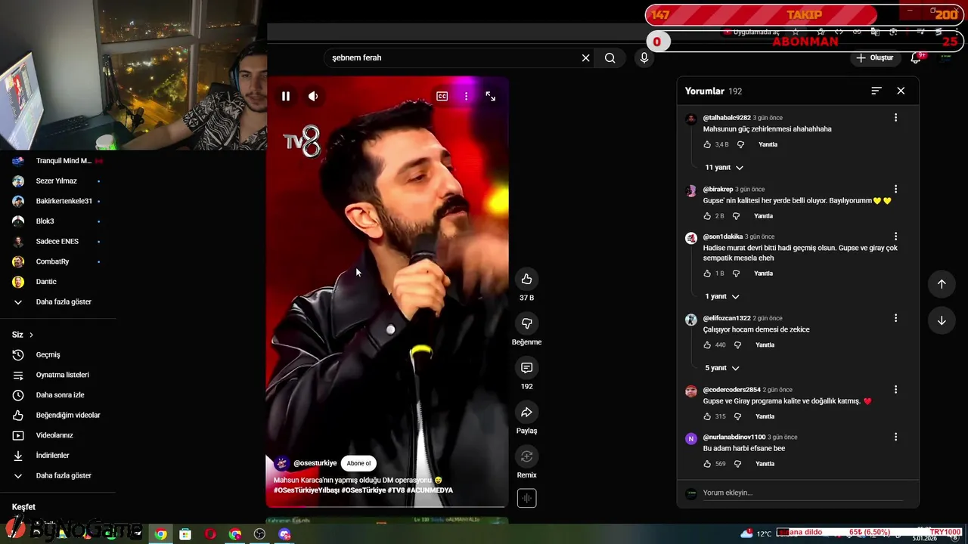Image resolution: width=968 pixels, height=544 pixels.
Task: Go to previous Short with up arrow
Action: [x=942, y=284]
